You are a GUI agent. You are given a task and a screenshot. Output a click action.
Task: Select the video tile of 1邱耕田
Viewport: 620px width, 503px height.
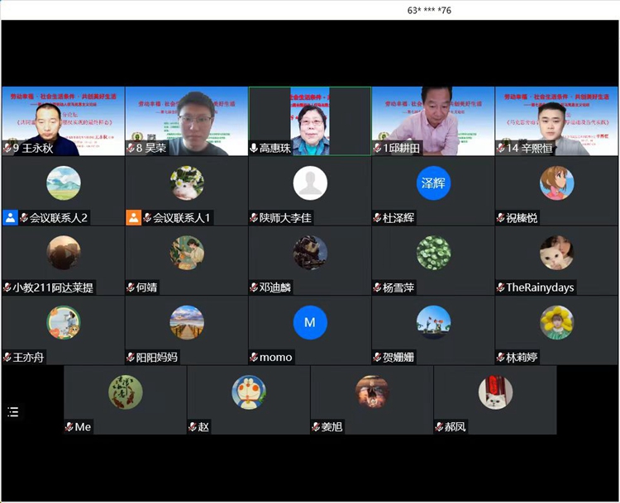[x=433, y=121]
